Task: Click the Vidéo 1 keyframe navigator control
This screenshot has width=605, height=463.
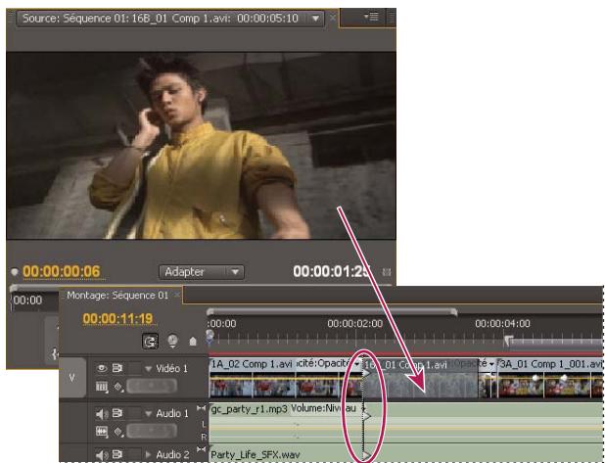Action: pos(152,387)
